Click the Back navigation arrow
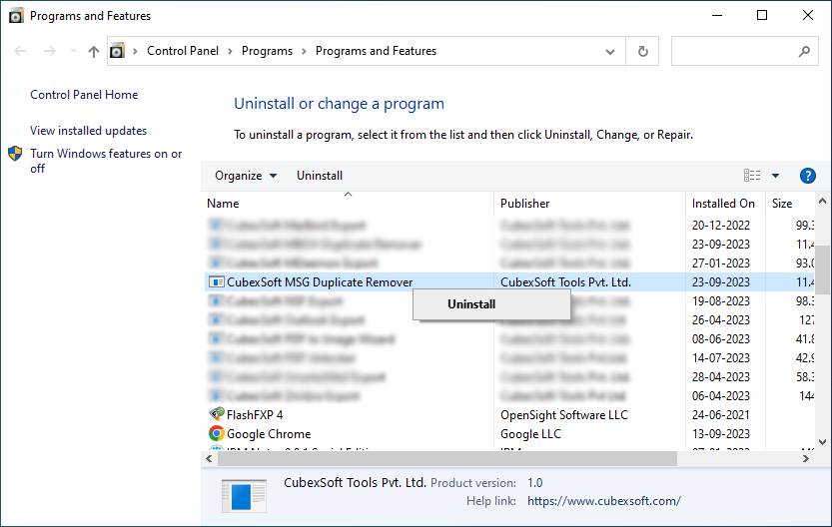The image size is (832, 527). click(20, 51)
